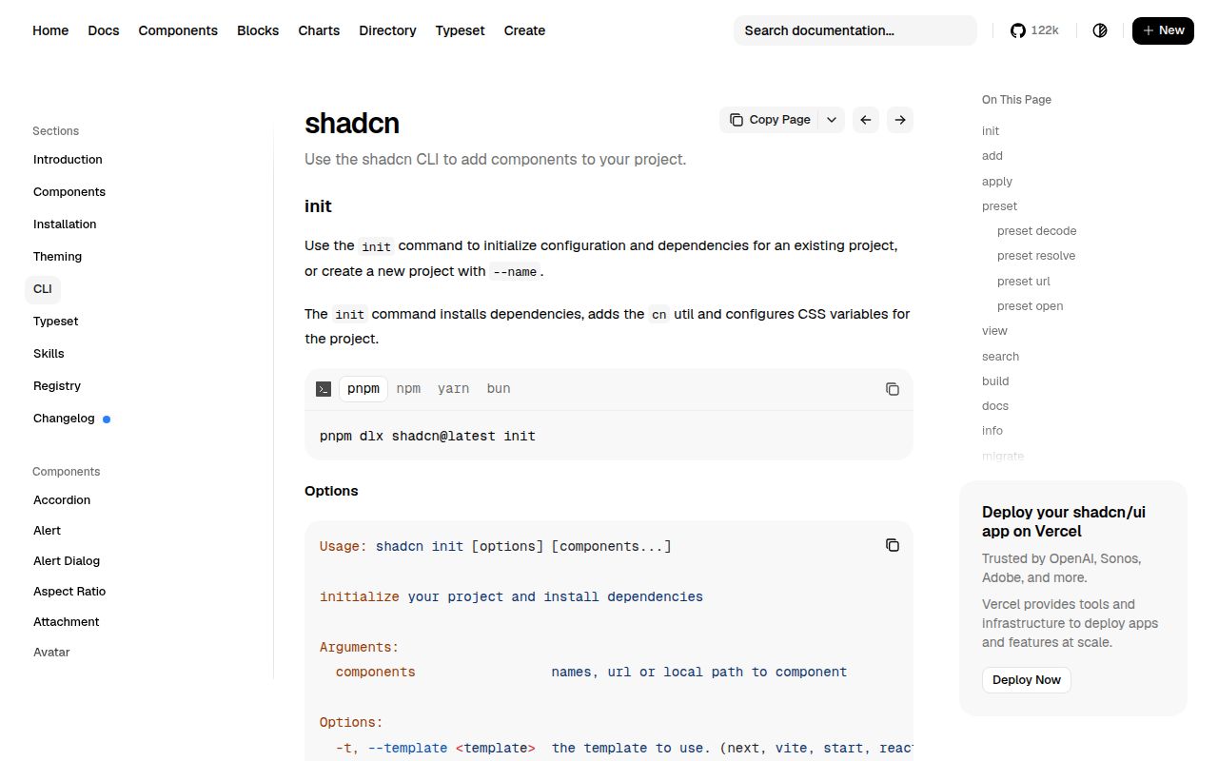Switch to the npm tab
Viewport: 1218px width, 761px height.
(408, 389)
